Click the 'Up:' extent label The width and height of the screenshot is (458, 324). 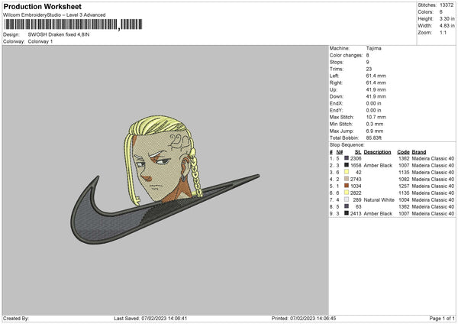(334, 89)
